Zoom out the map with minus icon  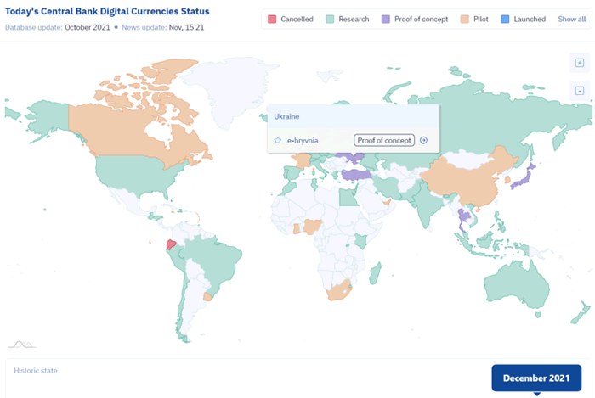point(580,91)
